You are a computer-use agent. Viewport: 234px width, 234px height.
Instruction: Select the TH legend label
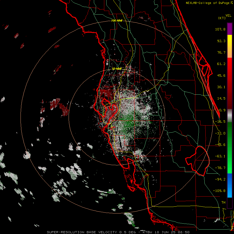(223, 202)
